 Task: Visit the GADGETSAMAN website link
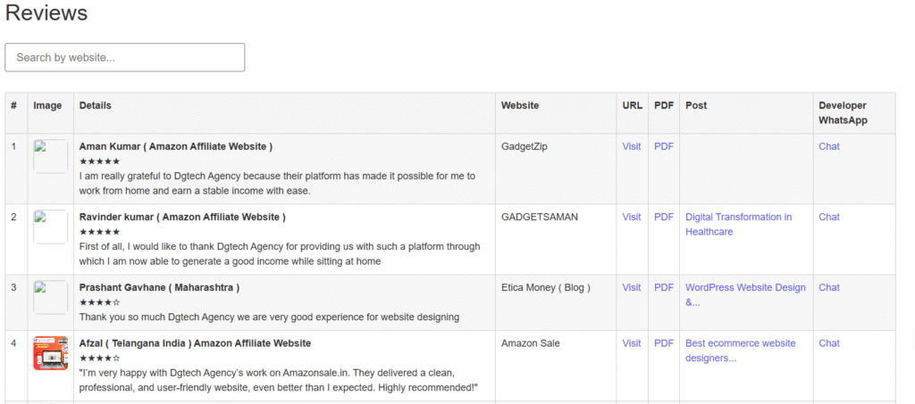[631, 217]
